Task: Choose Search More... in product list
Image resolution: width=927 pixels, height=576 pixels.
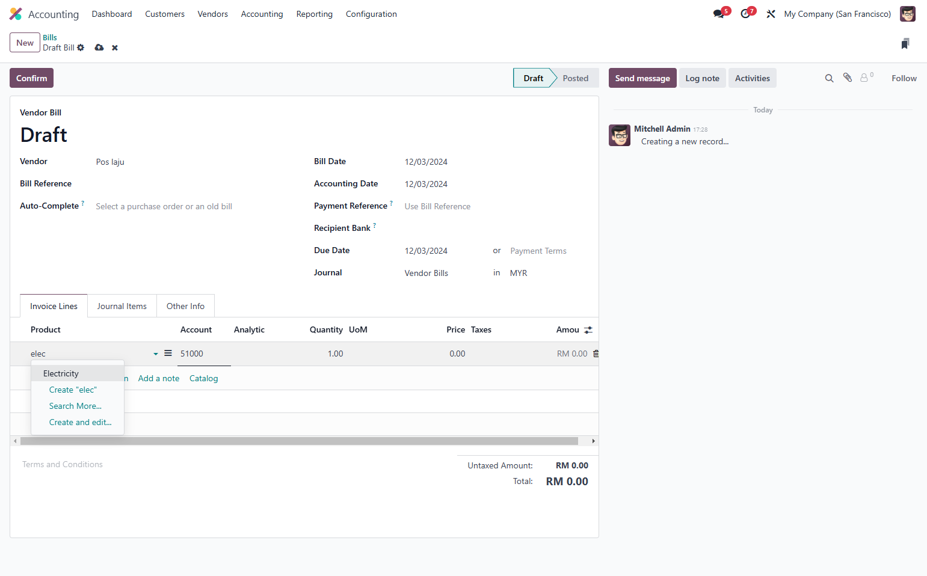Action: pos(75,406)
